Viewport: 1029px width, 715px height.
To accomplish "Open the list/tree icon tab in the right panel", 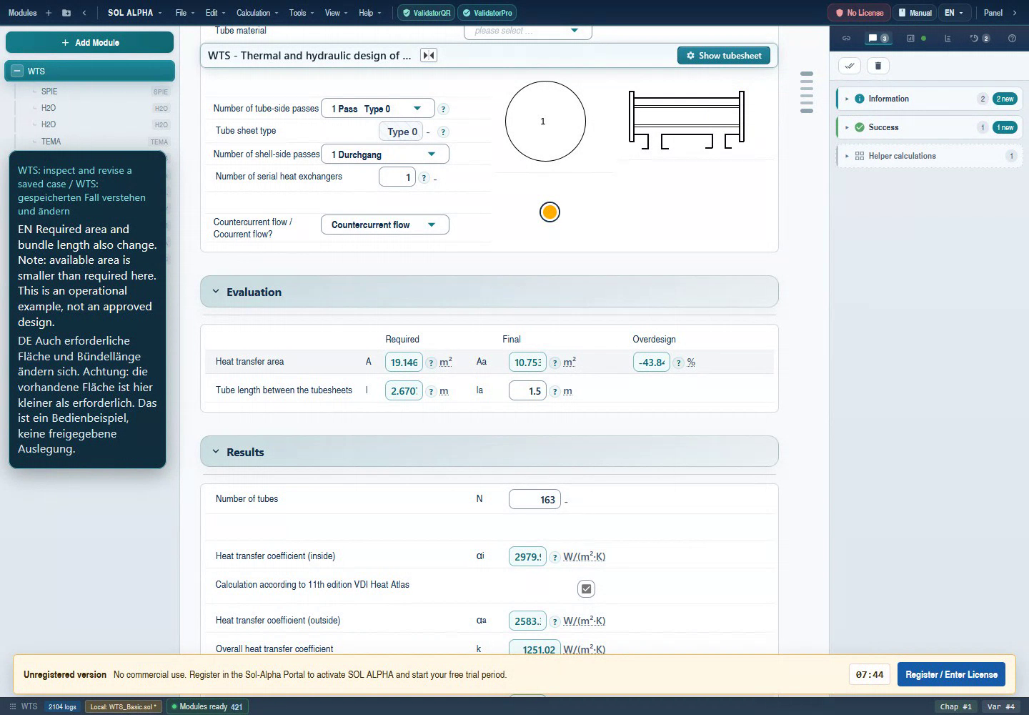I will [948, 39].
